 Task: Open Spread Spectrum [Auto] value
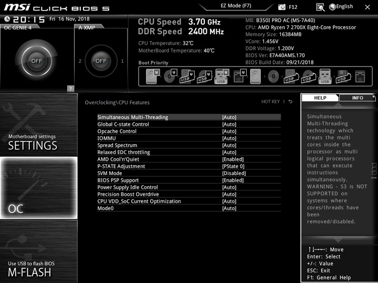(229, 145)
